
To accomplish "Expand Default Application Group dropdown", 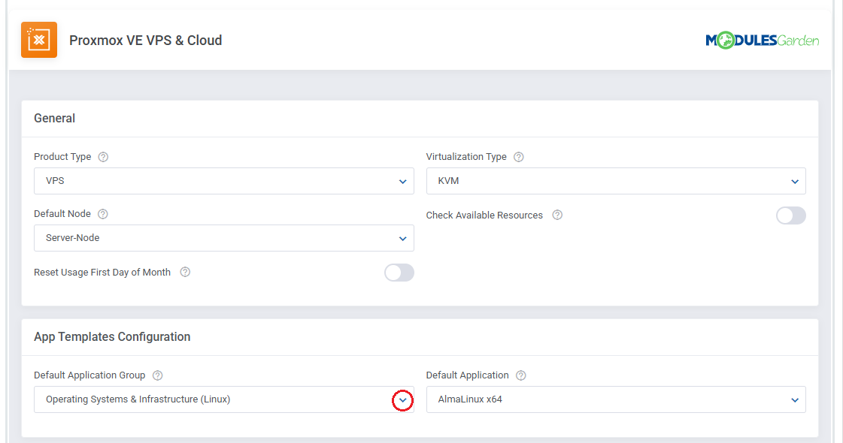I will point(403,400).
